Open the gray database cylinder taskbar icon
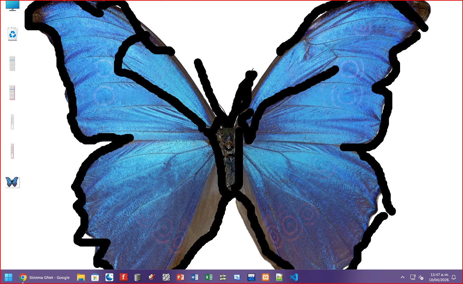Viewport: 463px width, 284px height. [x=138, y=277]
